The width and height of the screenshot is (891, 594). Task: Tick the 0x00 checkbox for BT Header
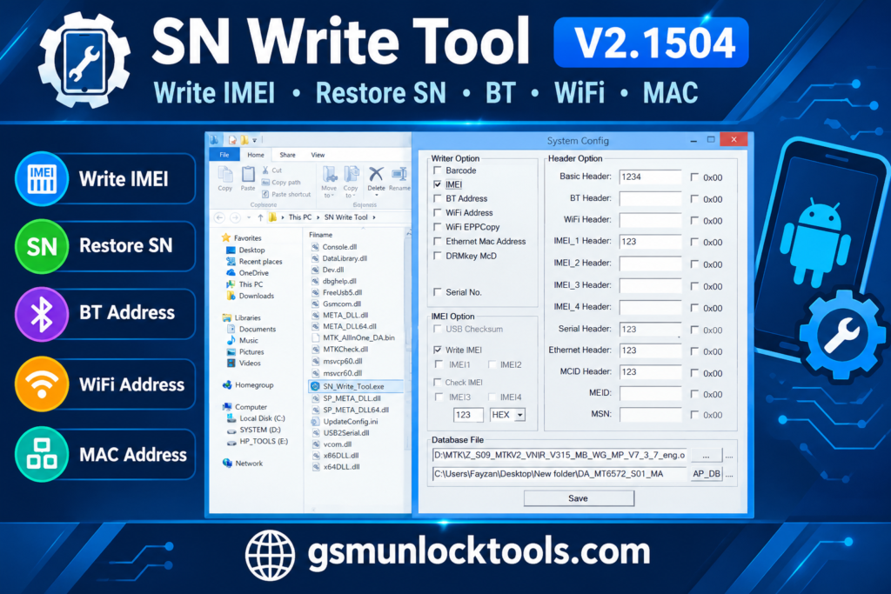(x=694, y=199)
